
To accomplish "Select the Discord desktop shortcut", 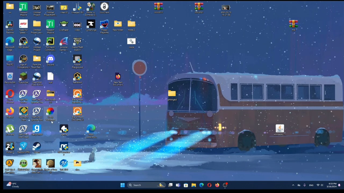I will (50, 61).
